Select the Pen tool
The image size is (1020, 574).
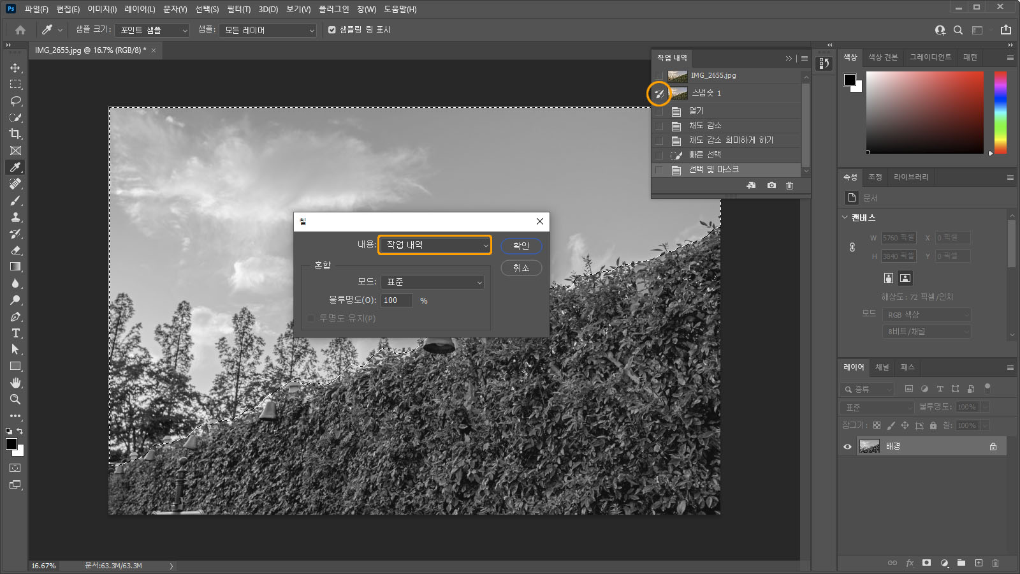click(15, 316)
